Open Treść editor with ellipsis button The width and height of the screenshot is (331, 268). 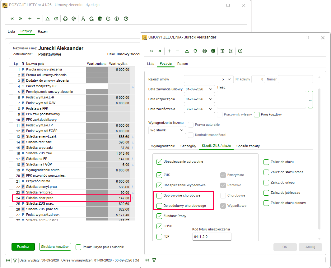pyautogui.click(x=310, y=100)
